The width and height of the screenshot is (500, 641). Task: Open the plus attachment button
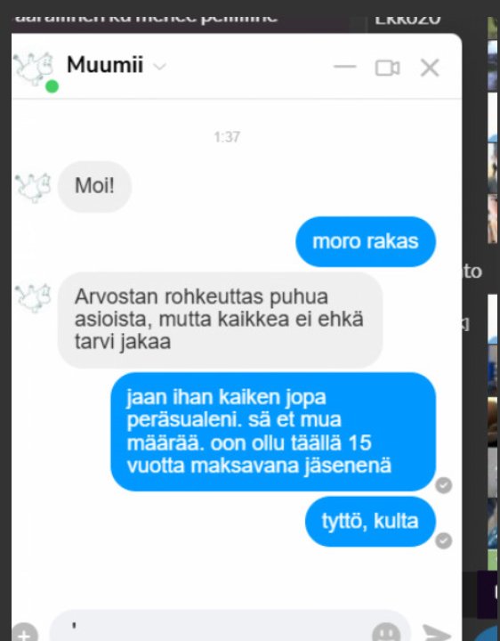pyautogui.click(x=24, y=633)
